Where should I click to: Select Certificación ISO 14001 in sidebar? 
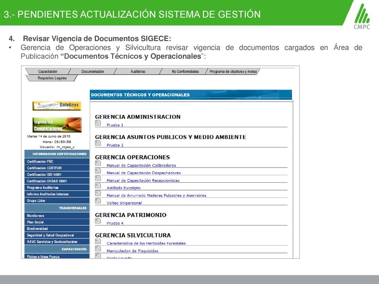57,175
